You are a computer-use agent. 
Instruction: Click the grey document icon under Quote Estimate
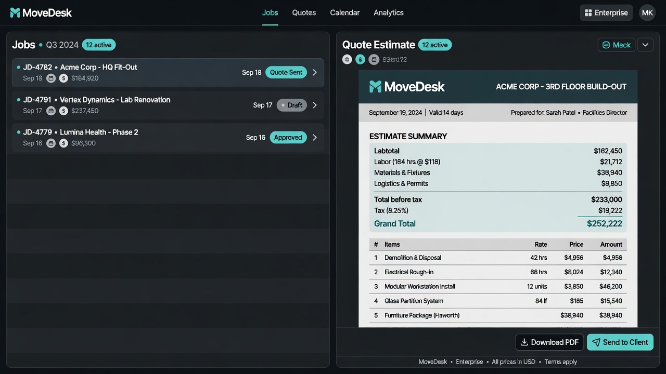click(374, 59)
